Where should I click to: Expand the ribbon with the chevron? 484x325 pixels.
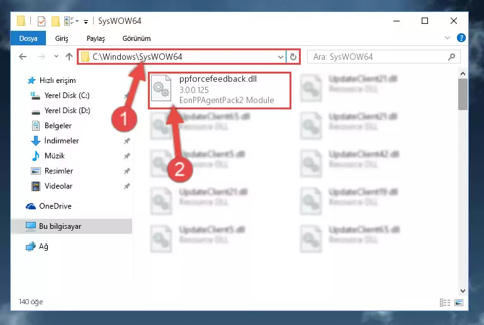click(x=447, y=38)
